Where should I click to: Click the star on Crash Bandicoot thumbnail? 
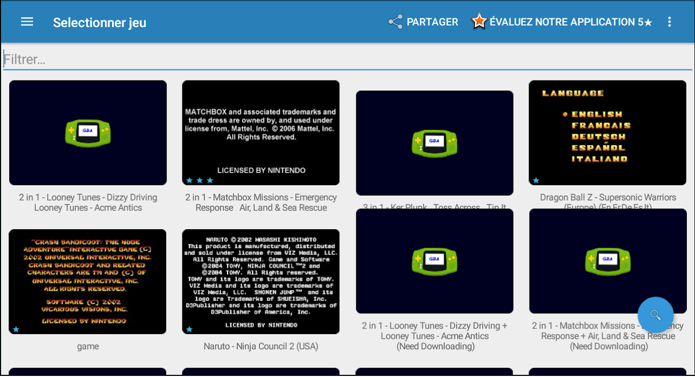[16, 329]
